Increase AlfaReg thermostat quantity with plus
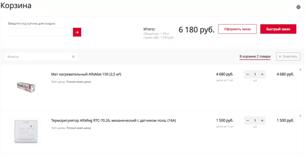The image size is (306, 158). click(262, 121)
